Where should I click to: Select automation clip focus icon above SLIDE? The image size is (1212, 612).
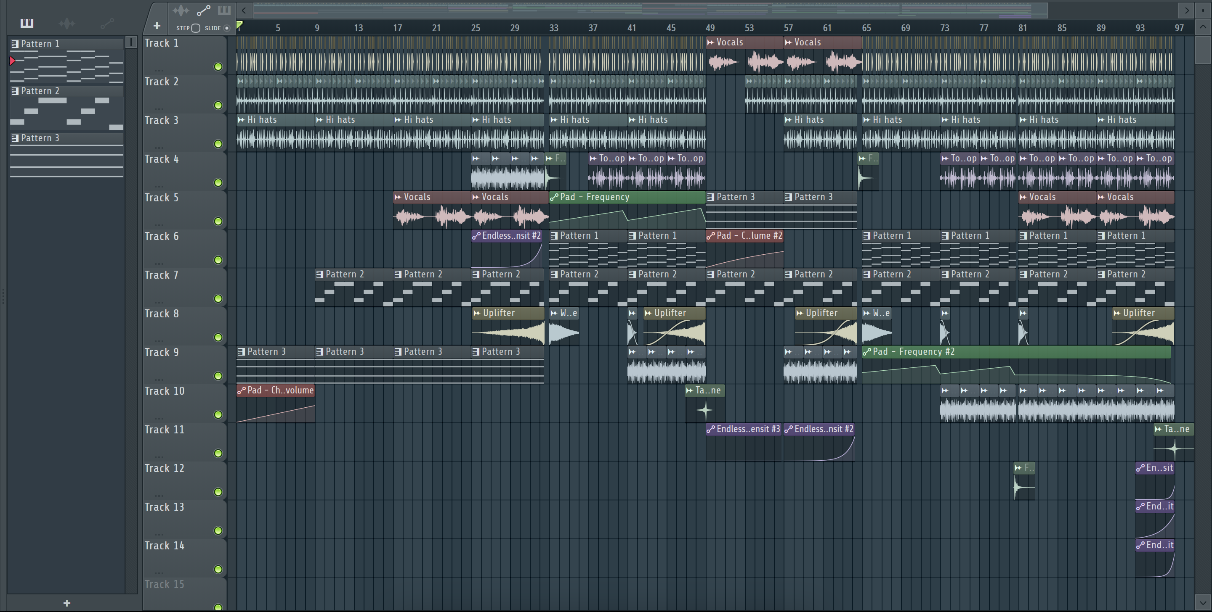[203, 11]
